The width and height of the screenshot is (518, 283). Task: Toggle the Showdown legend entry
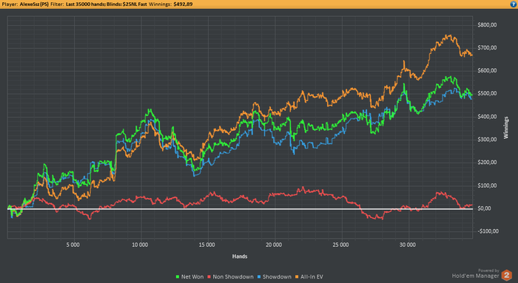275,277
